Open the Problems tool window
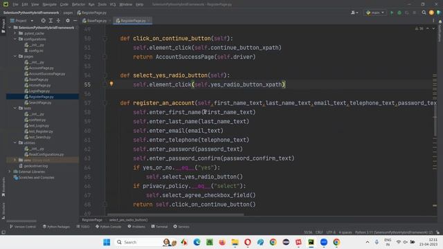The height and width of the screenshot is (249, 443). tap(136, 226)
